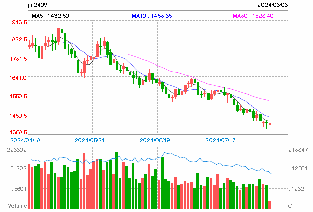Click the 213847 open interest axis value

(298, 151)
